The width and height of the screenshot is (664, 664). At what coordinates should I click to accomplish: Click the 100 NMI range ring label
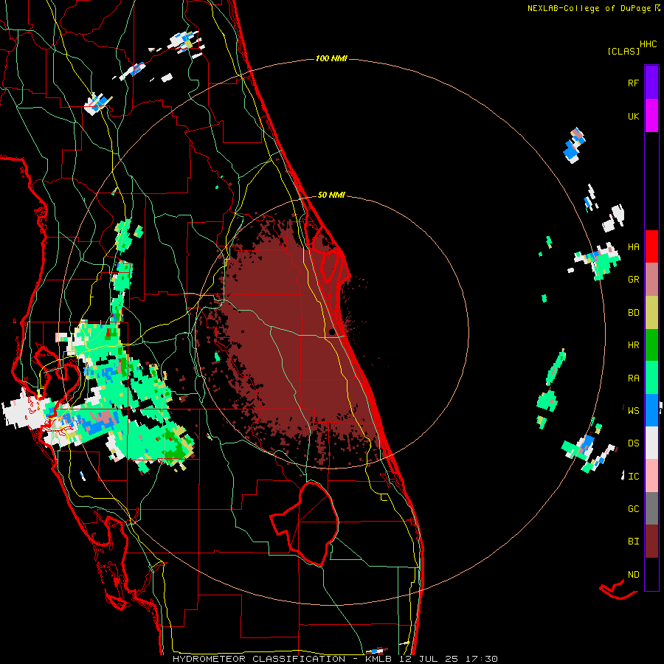click(331, 58)
